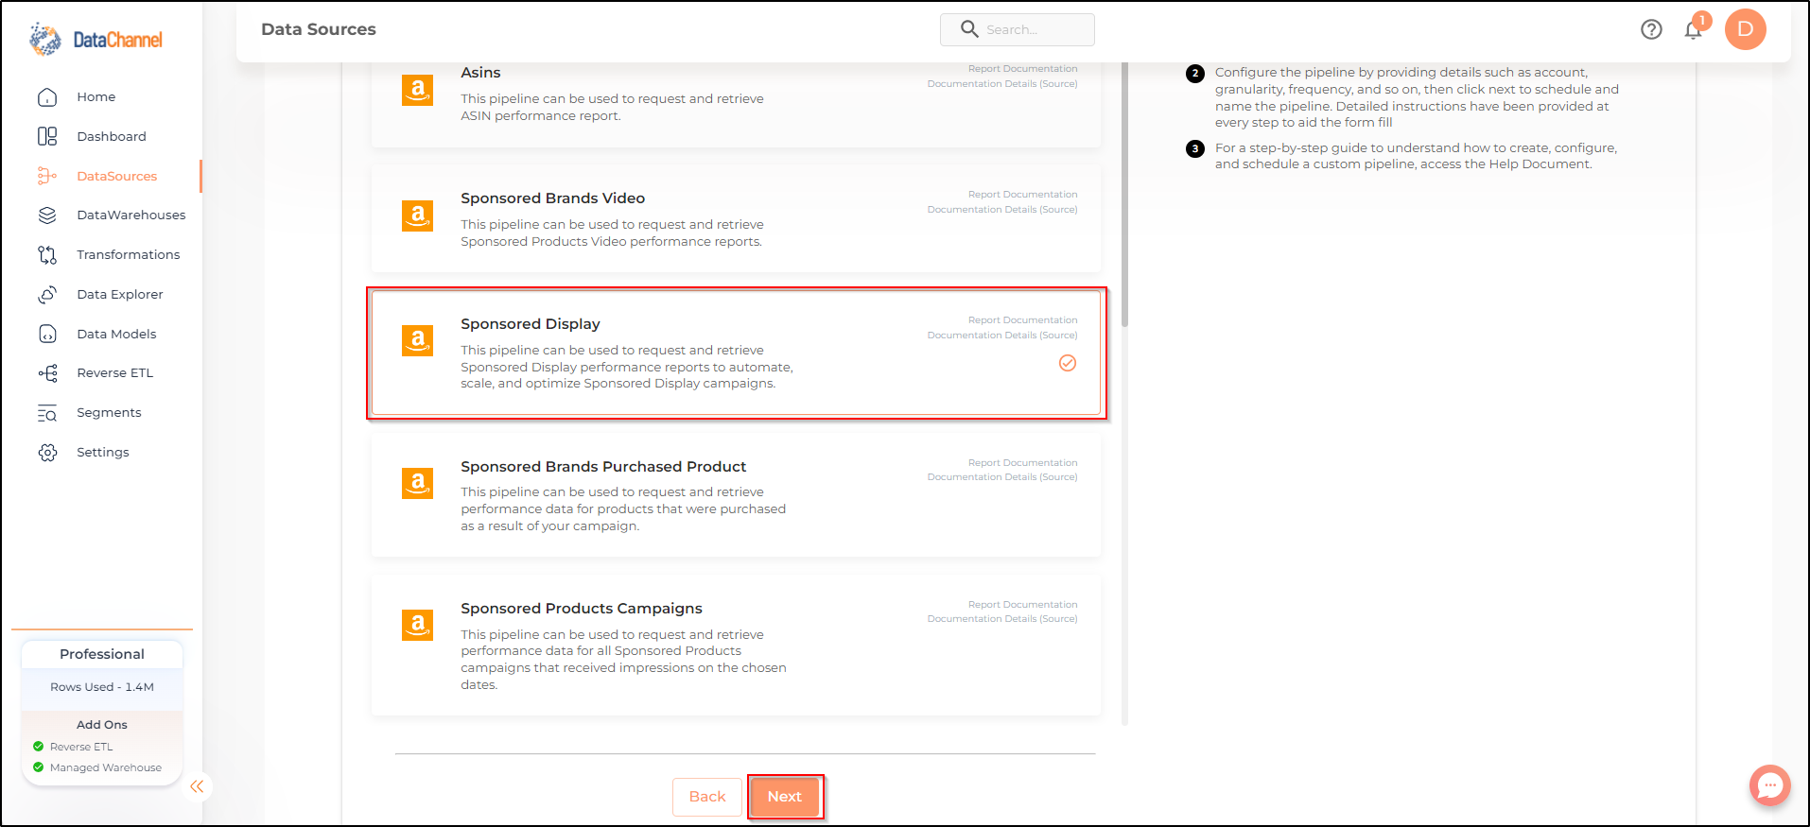This screenshot has width=1810, height=827.
Task: Open Data Models menu item
Action: 116,335
